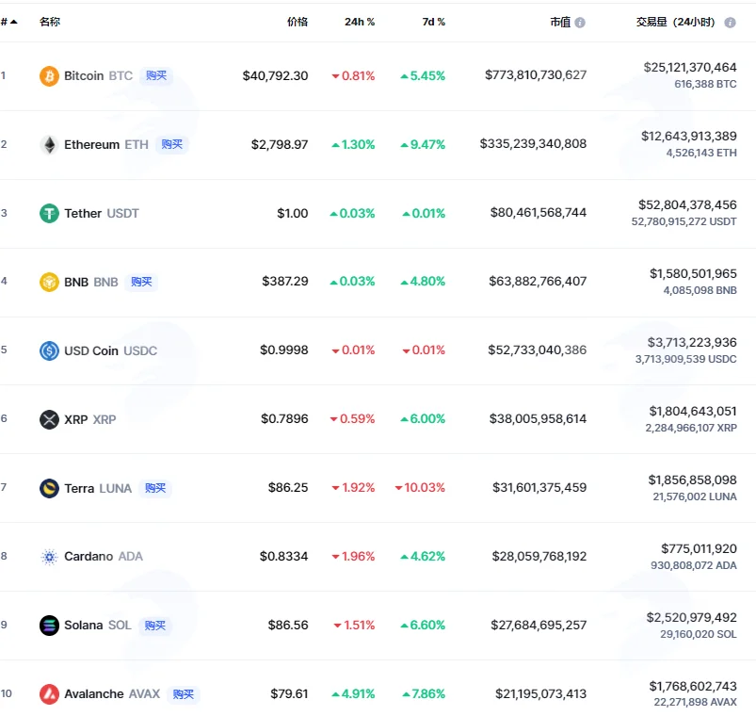Click the XRP black logo icon

pyautogui.click(x=49, y=419)
